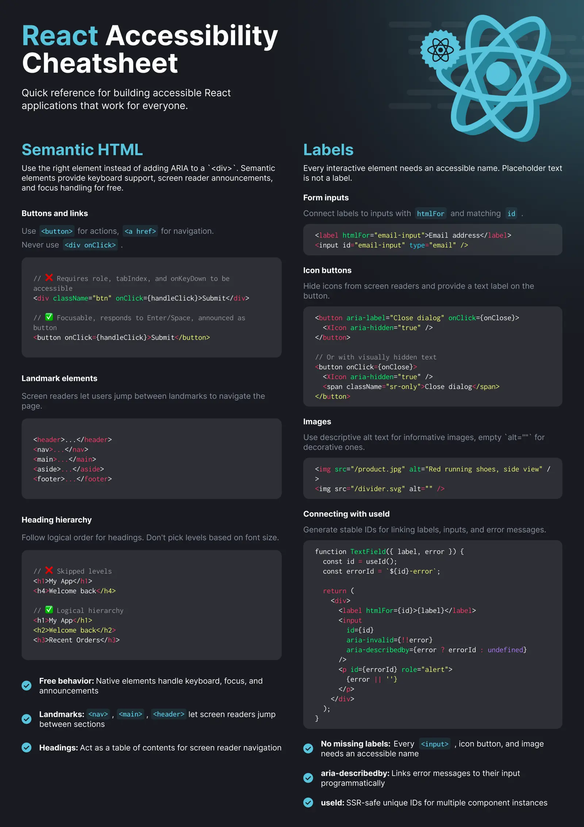Click the checkmark bullet for 'Headings'
Screen dimensions: 584x827
(27, 747)
